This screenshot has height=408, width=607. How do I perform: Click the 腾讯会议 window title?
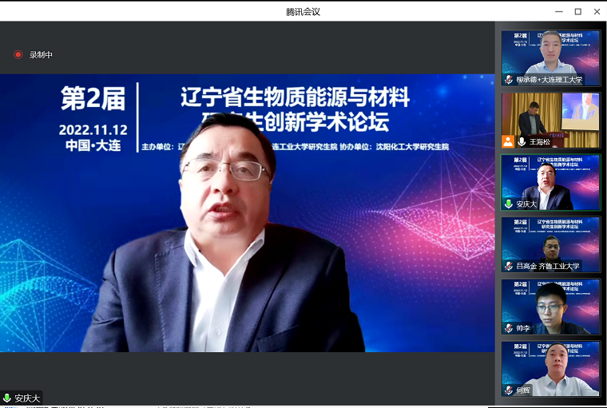pos(303,11)
